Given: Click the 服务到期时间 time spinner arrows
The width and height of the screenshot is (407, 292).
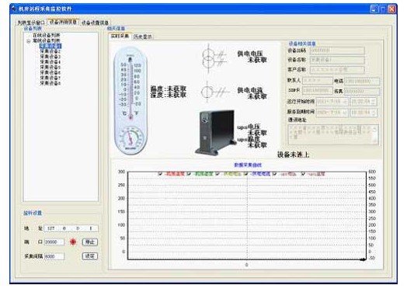Looking at the screenshot, I should tap(374, 113).
